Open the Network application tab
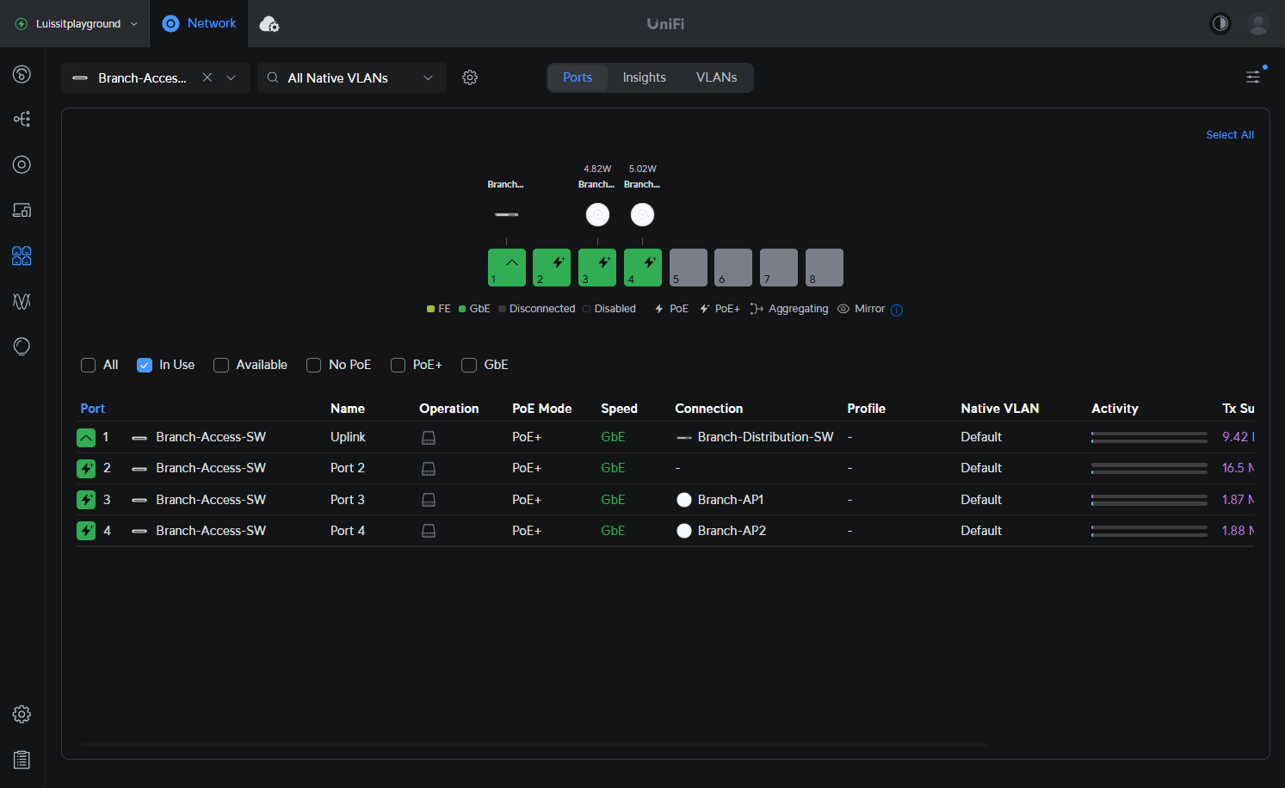The image size is (1285, 788). 200,23
